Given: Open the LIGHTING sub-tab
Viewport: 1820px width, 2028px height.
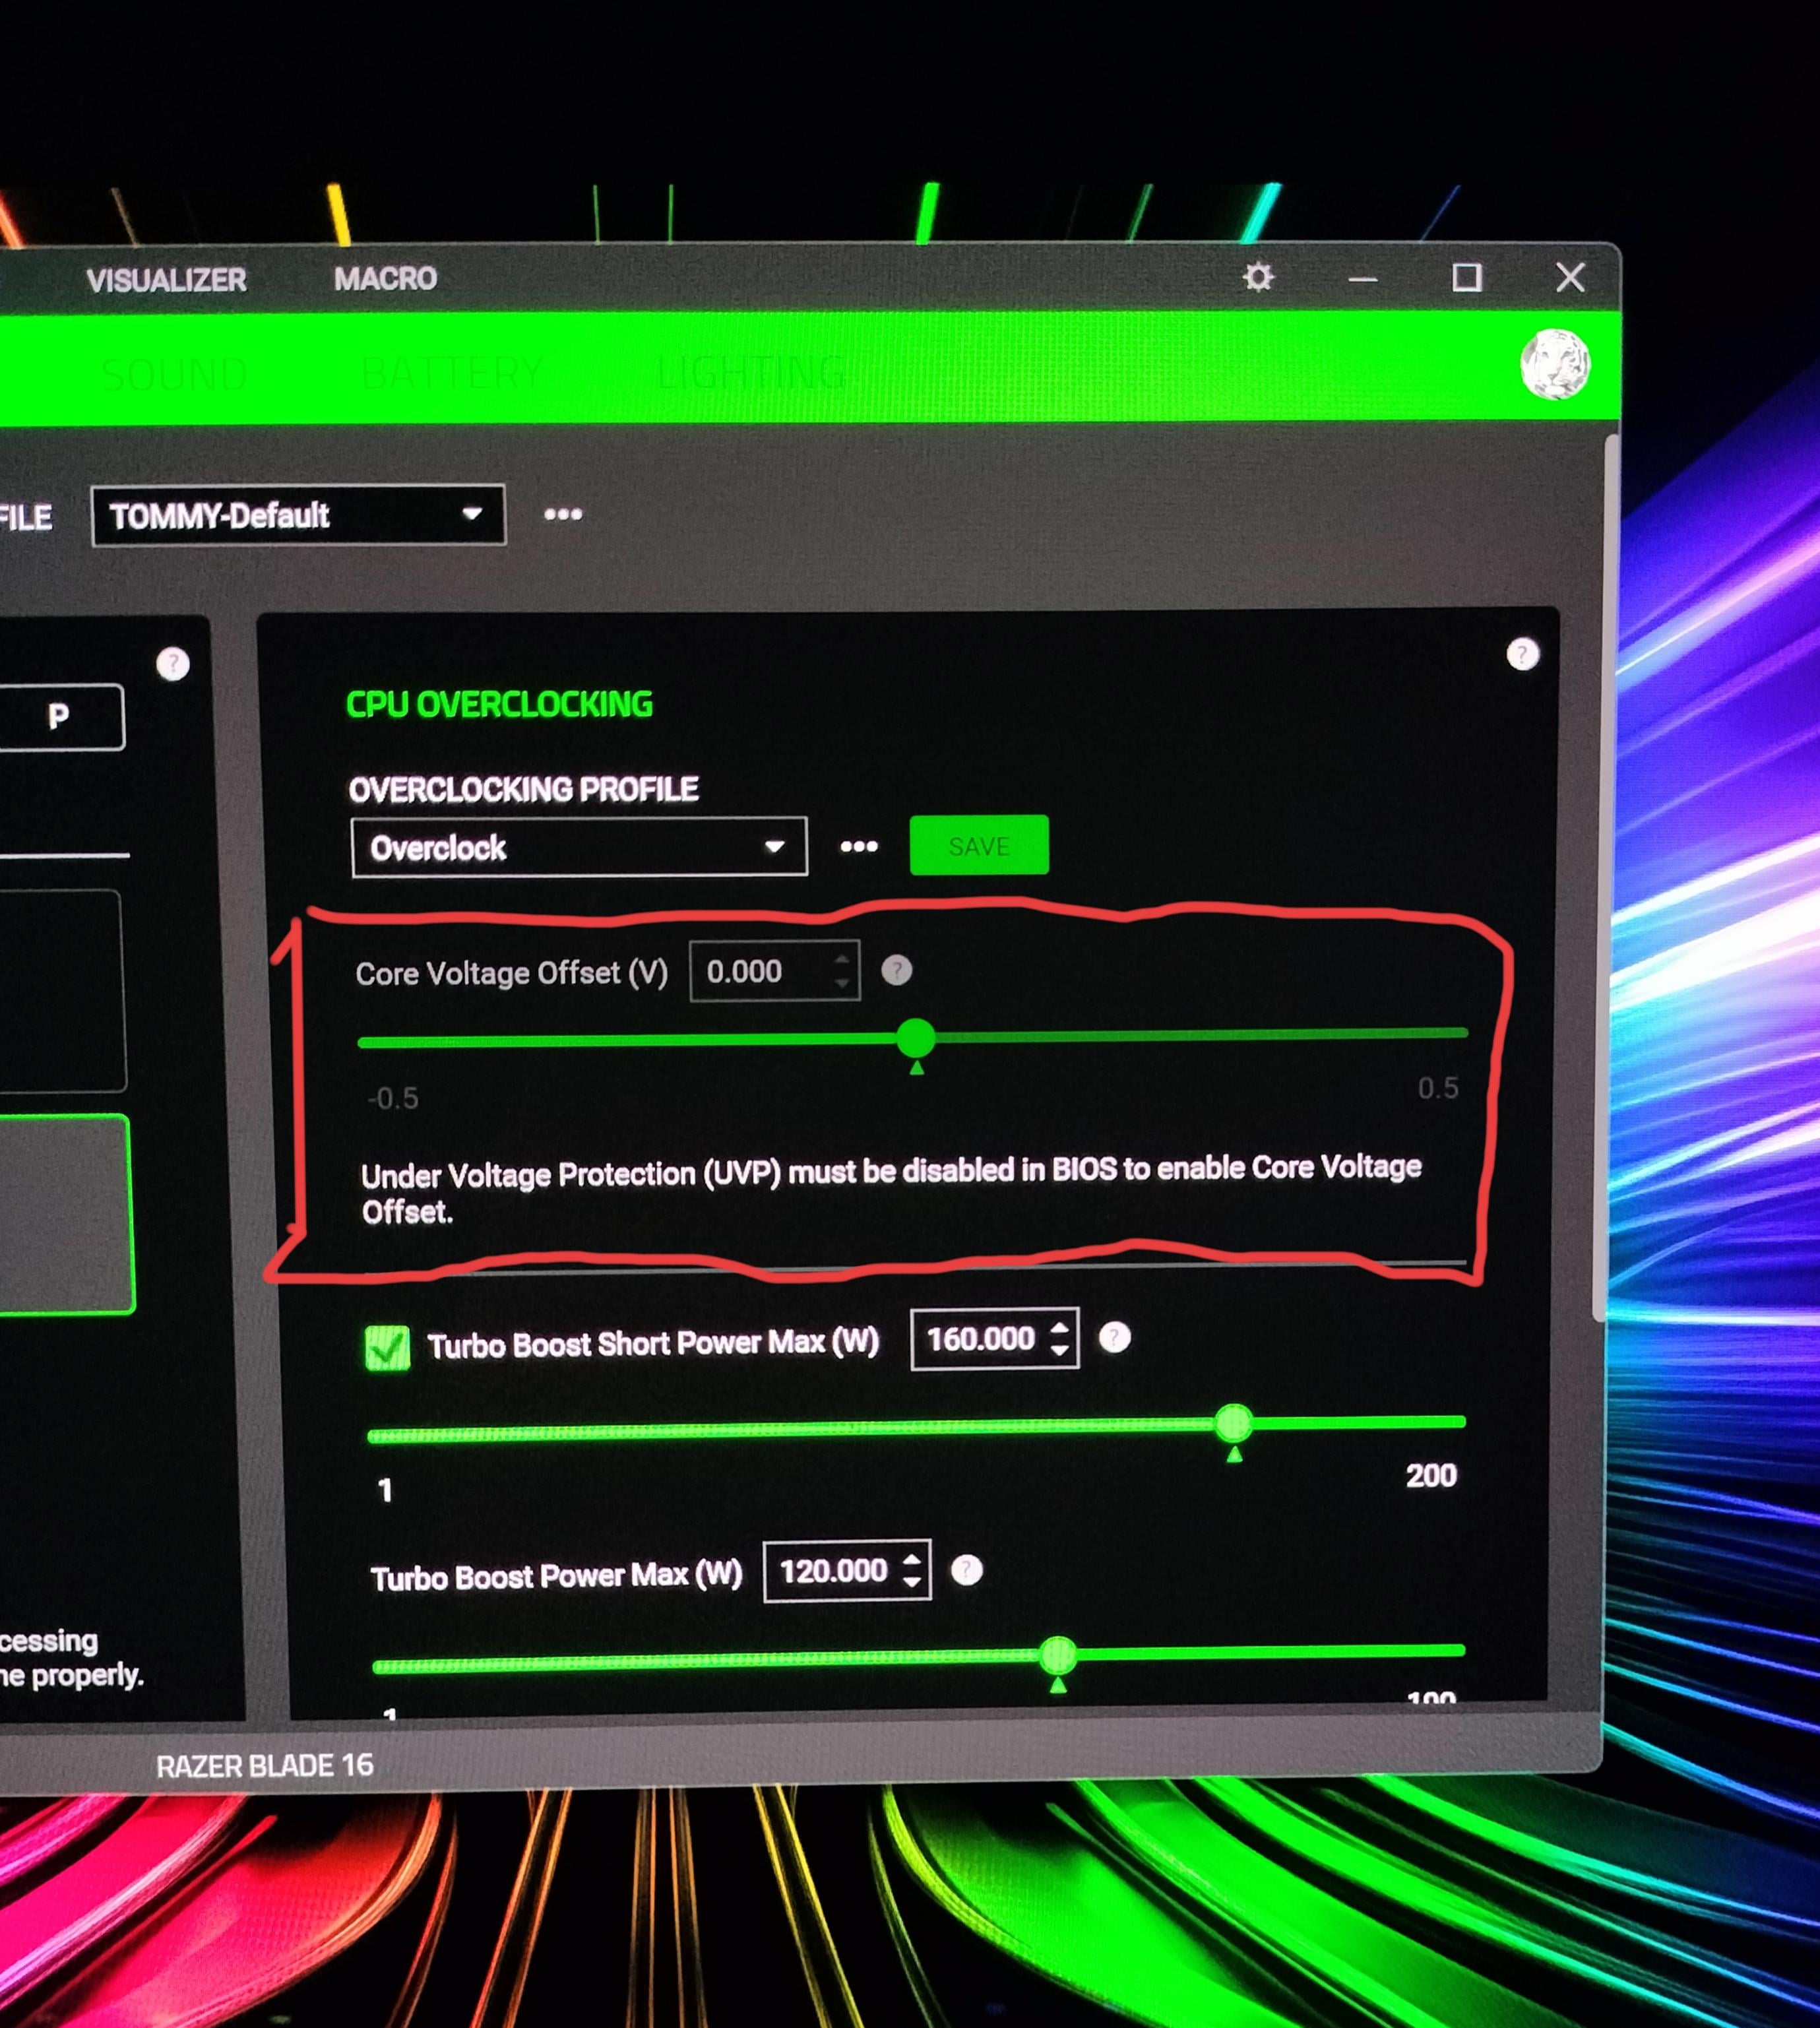Looking at the screenshot, I should click(x=751, y=373).
